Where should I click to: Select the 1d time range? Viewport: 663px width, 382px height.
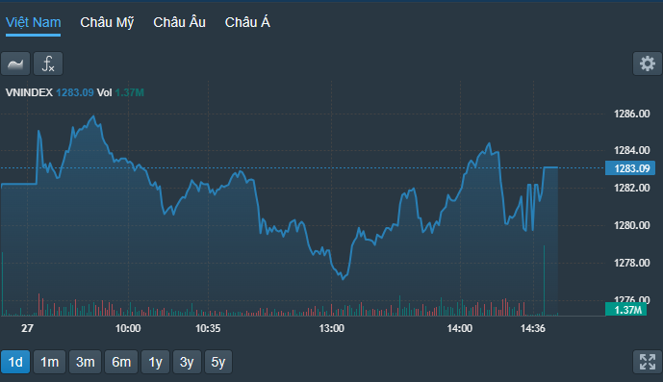coord(15,362)
